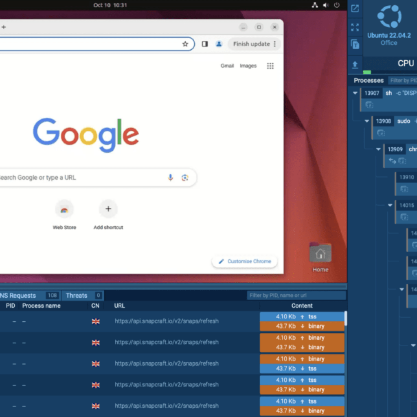Click the Google search box

98,178
